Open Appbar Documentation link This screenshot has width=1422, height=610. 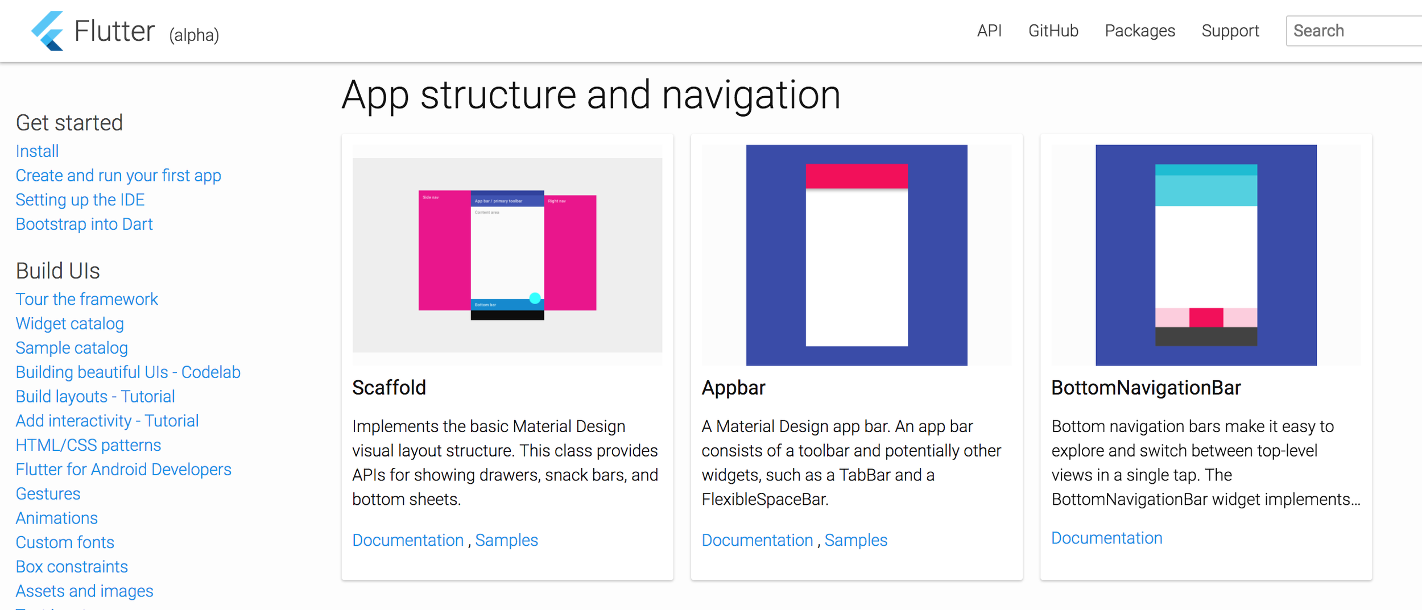click(757, 540)
